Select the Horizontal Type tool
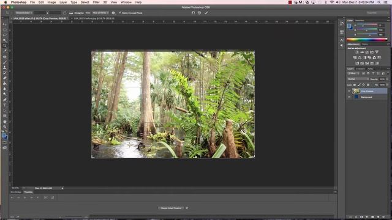This screenshot has width=392, height=220. 4,105
